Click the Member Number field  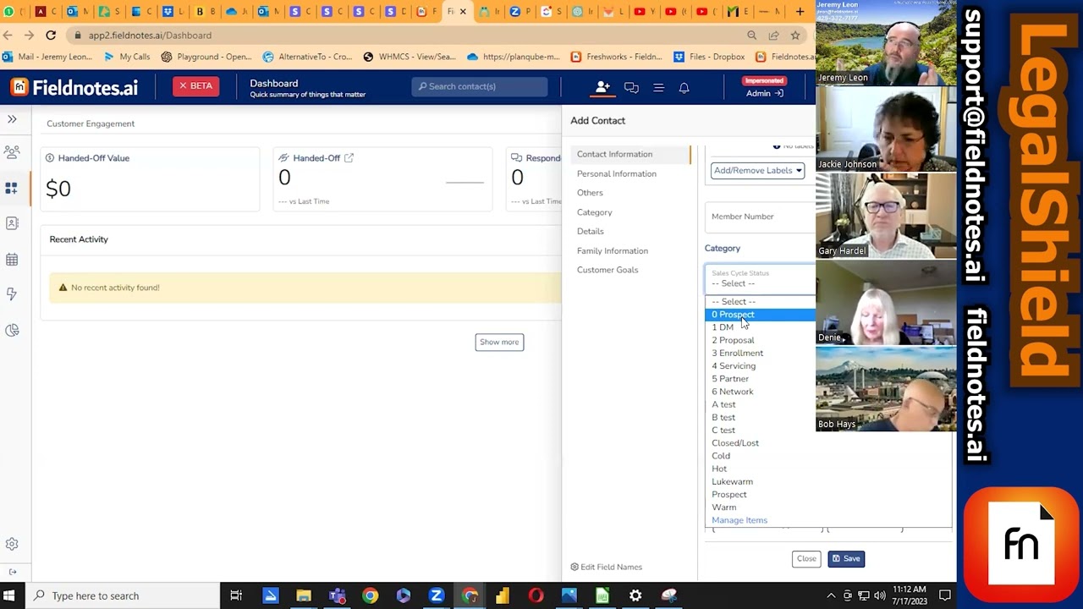(x=761, y=217)
